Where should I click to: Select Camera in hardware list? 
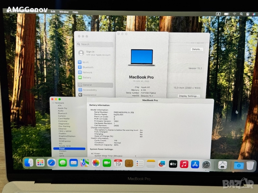(x=62, y=116)
